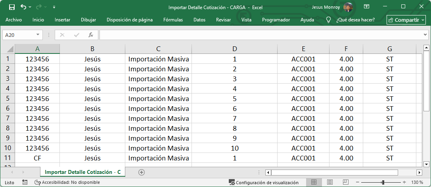Open the Dibujar ribbon tab
The width and height of the screenshot is (431, 187).
88,20
